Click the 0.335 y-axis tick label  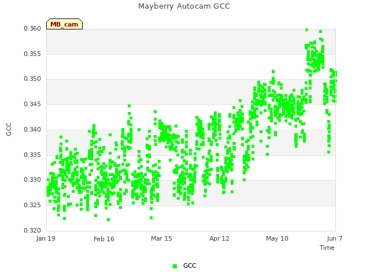pos(32,155)
